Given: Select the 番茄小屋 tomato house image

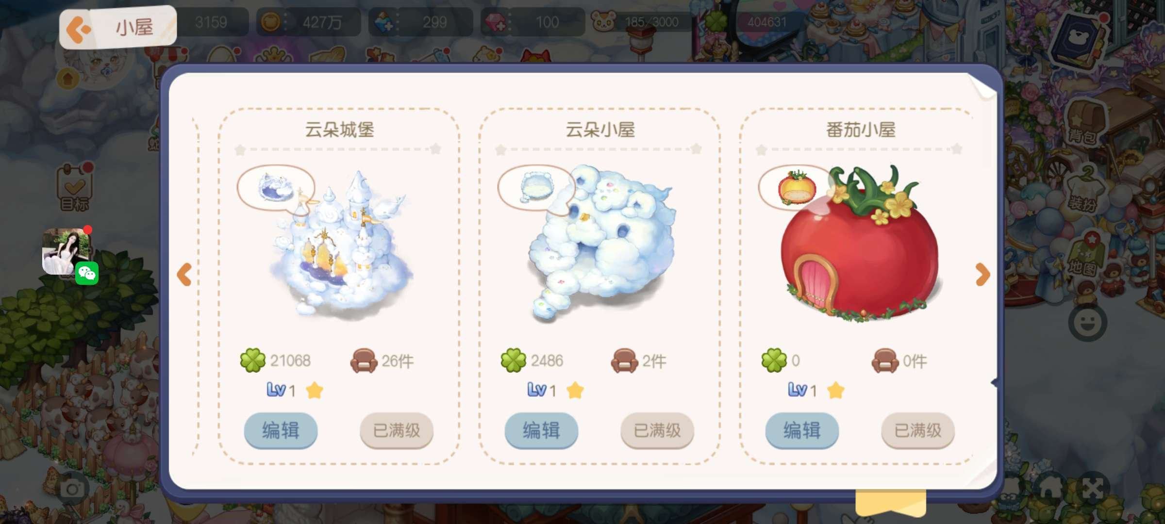Looking at the screenshot, I should click(x=860, y=243).
